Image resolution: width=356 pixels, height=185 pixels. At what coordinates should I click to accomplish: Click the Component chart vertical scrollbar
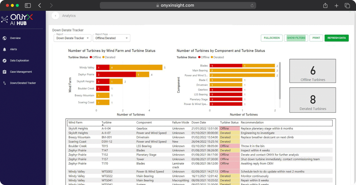(280, 81)
